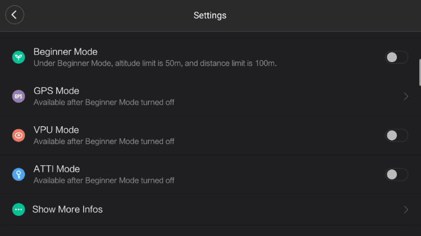Go back using the arrow button
This screenshot has height=236, width=421.
point(15,15)
